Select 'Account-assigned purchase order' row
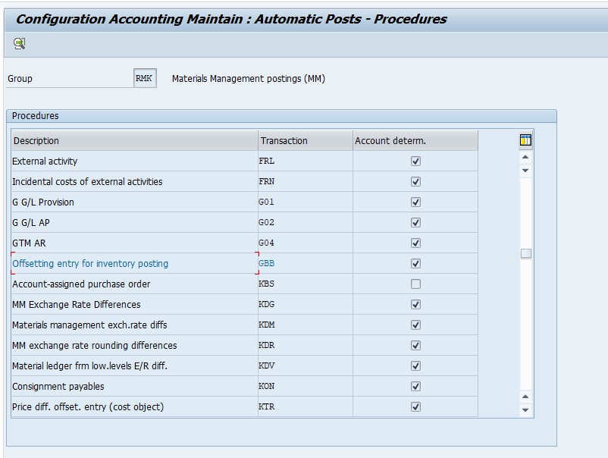The width and height of the screenshot is (608, 458). click(x=134, y=284)
